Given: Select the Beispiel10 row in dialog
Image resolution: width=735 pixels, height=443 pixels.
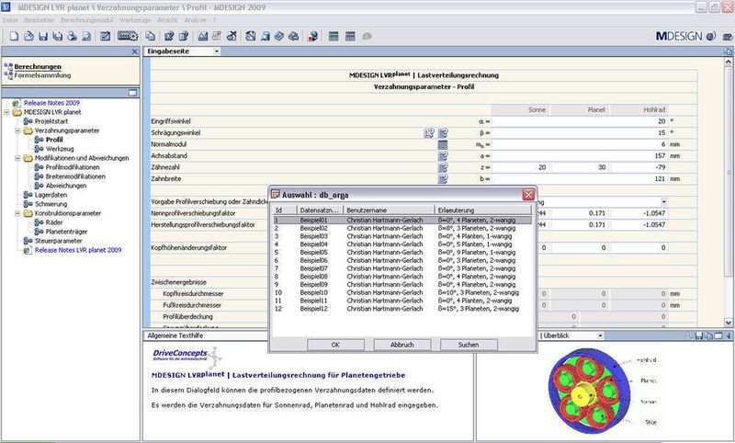Looking at the screenshot, I should point(402,292).
